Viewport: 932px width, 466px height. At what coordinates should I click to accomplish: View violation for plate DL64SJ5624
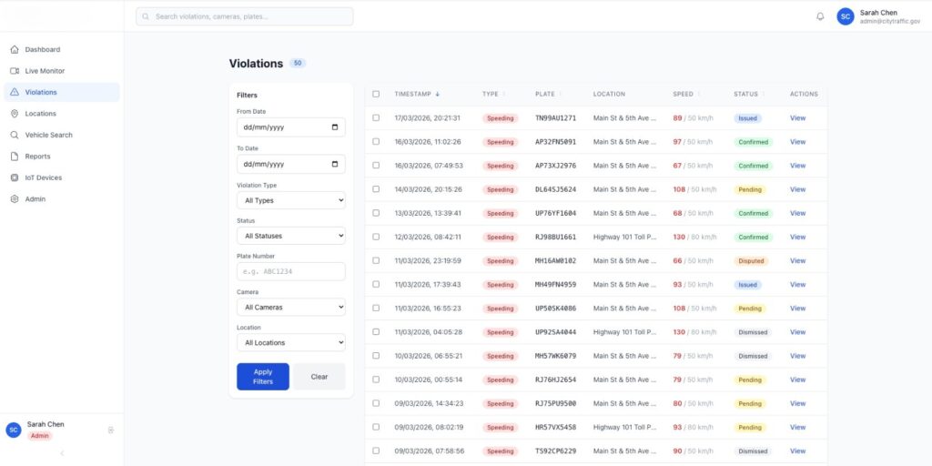click(x=797, y=189)
